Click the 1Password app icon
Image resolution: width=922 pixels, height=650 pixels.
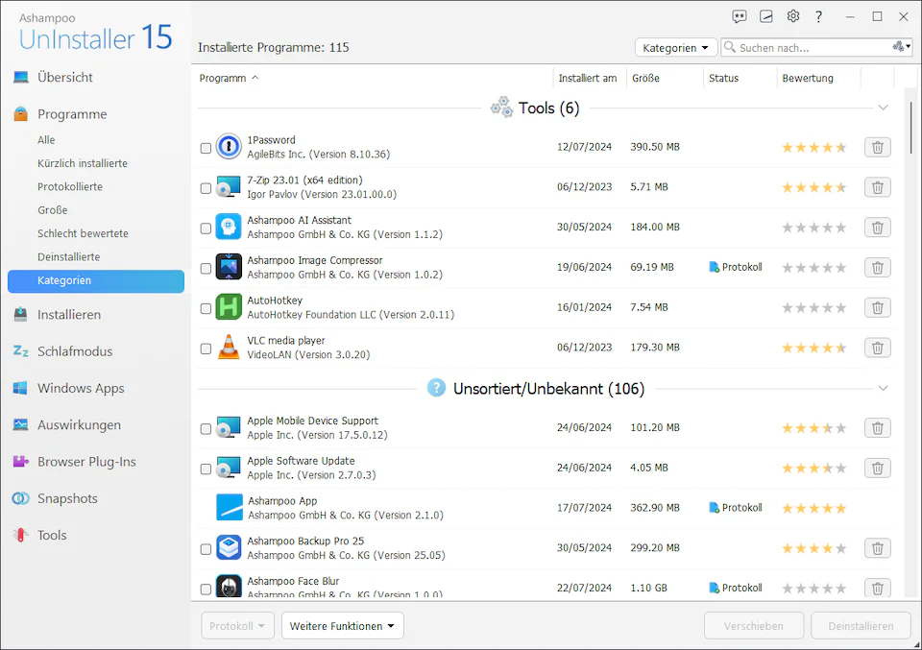[x=229, y=147]
